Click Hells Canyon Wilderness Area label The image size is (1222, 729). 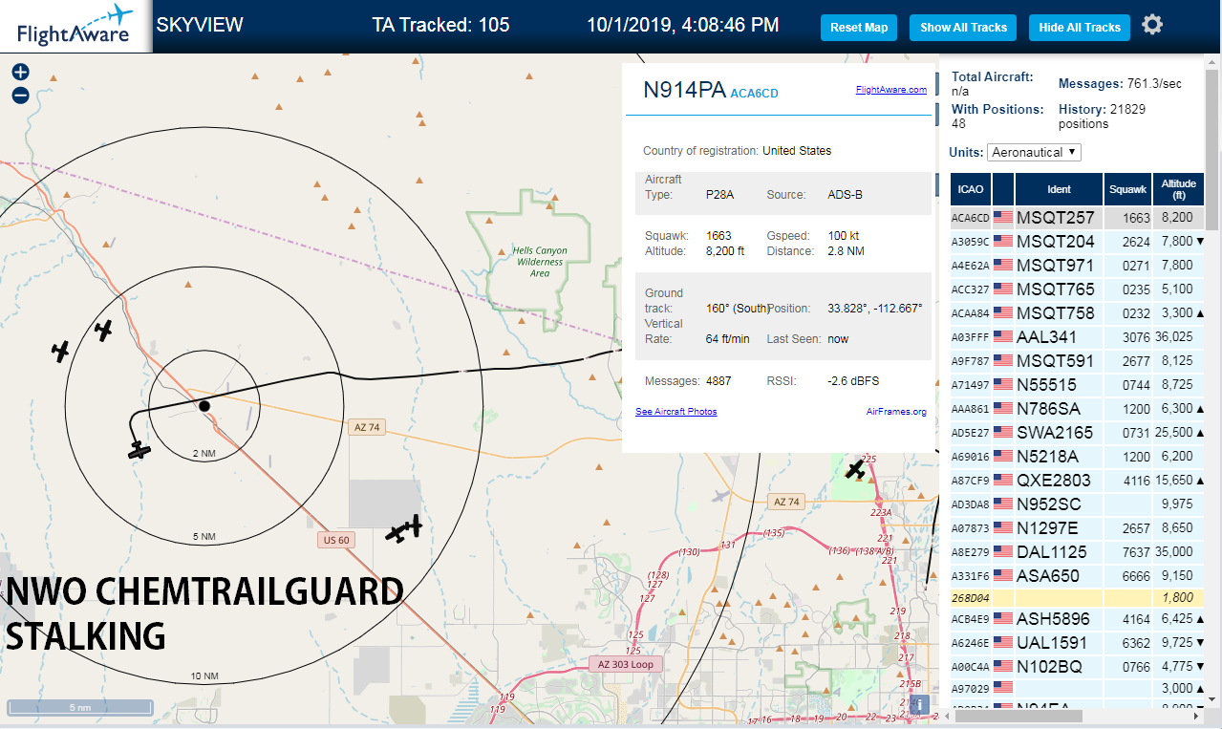(x=540, y=262)
